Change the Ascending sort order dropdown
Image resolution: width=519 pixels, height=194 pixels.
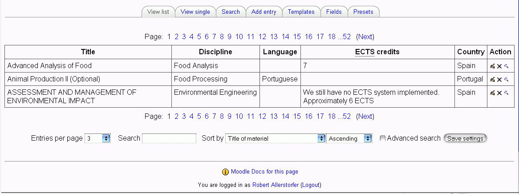[349, 138]
